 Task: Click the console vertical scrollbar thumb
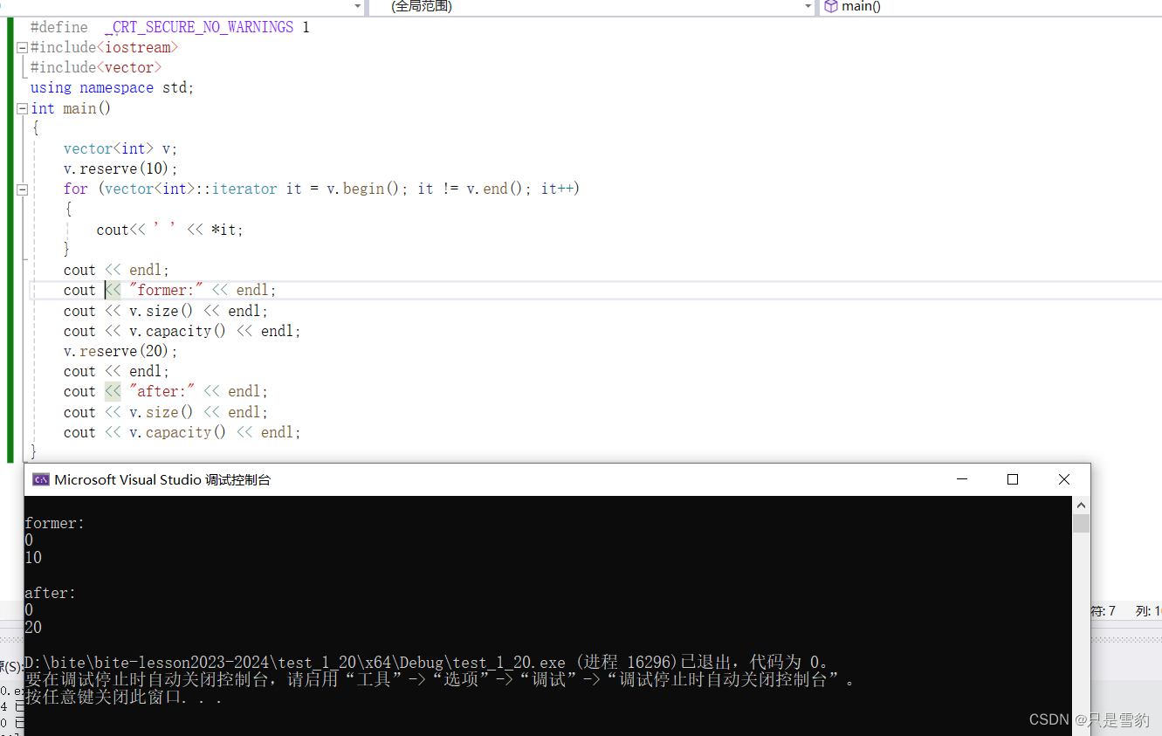1082,523
